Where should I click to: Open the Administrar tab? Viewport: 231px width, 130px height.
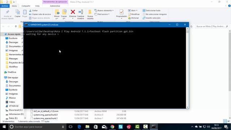pyautogui.click(x=55, y=6)
